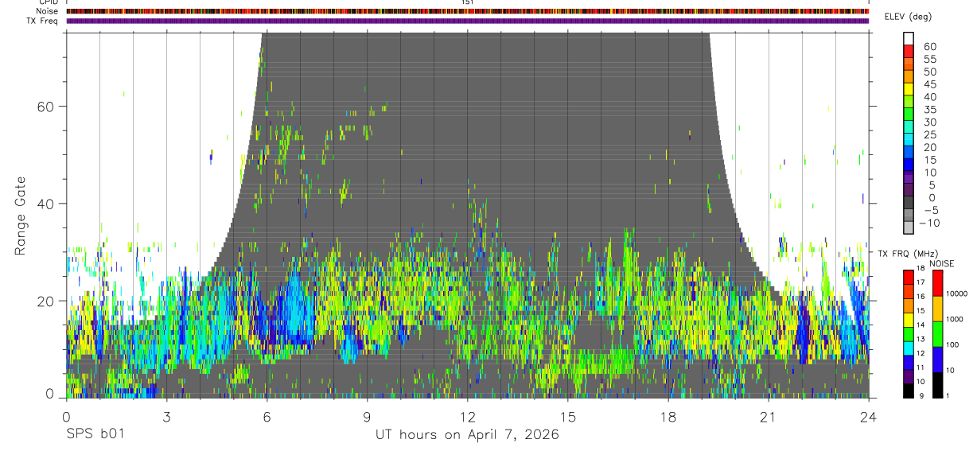Click the 18 tick on UT hours axis
The height and width of the screenshot is (451, 977).
[x=668, y=416]
